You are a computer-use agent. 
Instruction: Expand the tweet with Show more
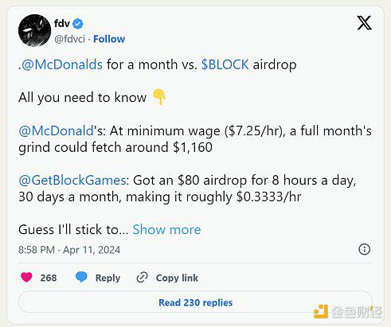click(x=166, y=230)
